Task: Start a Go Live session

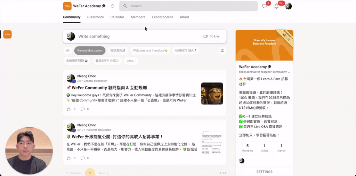Action: [x=212, y=36]
